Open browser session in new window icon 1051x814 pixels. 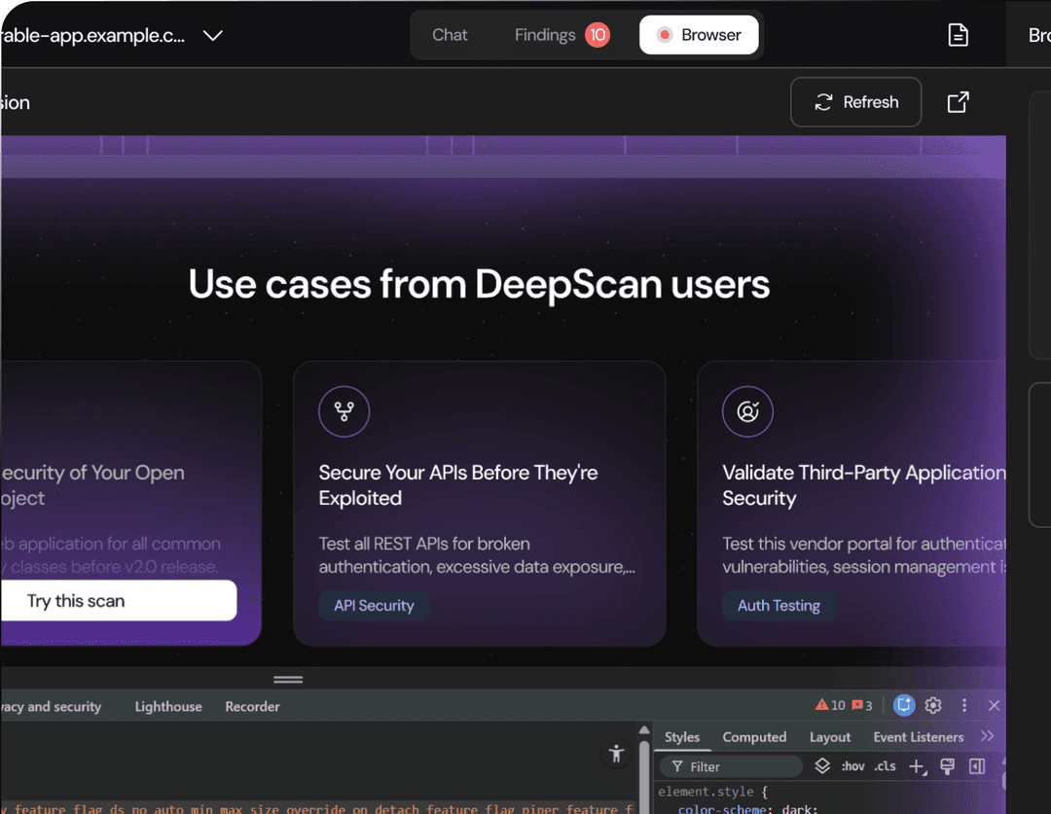[958, 102]
